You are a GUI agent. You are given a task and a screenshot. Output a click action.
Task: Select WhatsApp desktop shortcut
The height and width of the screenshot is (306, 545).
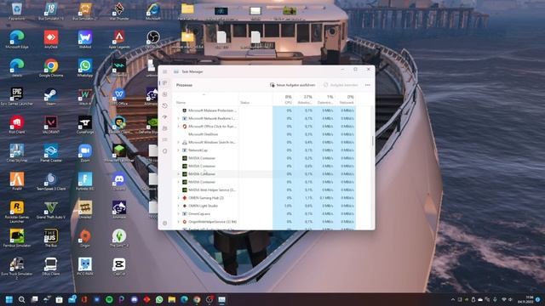[85, 68]
